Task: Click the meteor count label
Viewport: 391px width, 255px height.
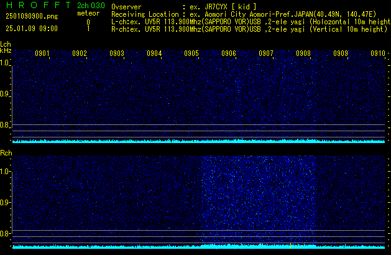Action: click(x=88, y=13)
